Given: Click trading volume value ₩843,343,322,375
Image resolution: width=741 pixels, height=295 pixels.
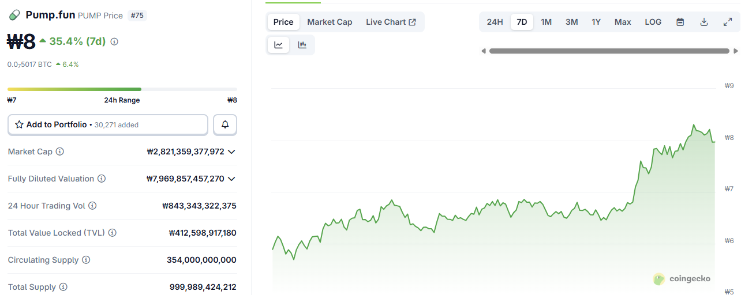Looking at the screenshot, I should [199, 206].
